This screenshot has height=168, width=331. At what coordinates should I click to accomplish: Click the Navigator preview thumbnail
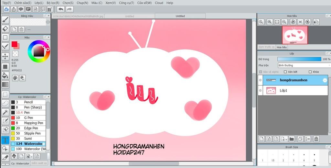point(295,35)
